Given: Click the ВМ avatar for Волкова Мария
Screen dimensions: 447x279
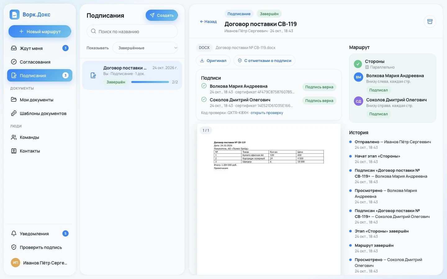Looking at the screenshot, I should pos(359,77).
